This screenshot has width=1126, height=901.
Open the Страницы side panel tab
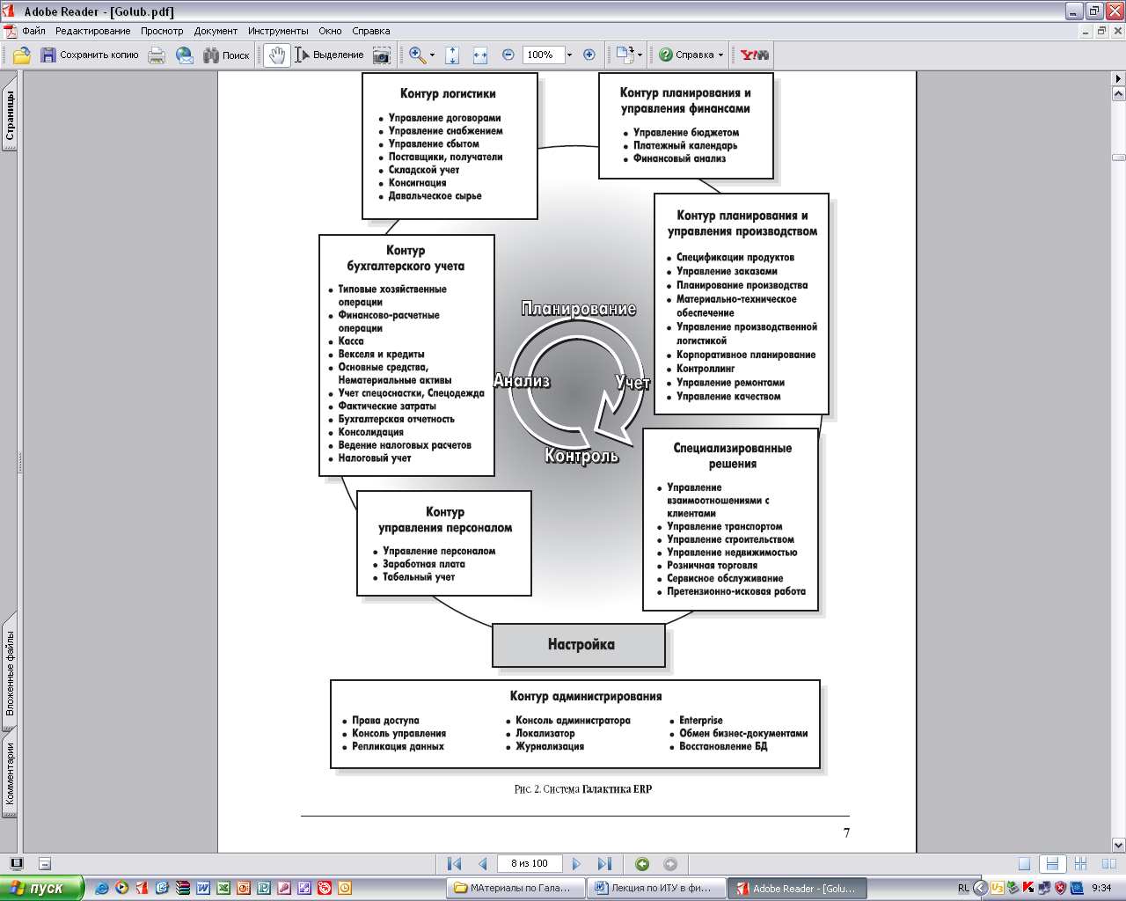click(10, 117)
